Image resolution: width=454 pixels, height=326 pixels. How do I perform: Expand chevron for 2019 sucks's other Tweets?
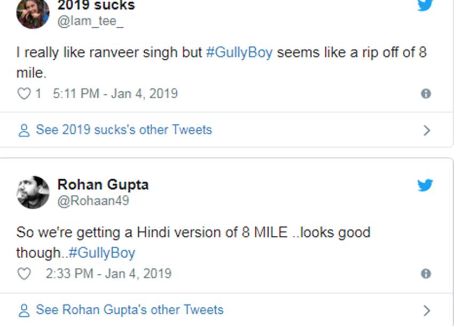click(426, 130)
